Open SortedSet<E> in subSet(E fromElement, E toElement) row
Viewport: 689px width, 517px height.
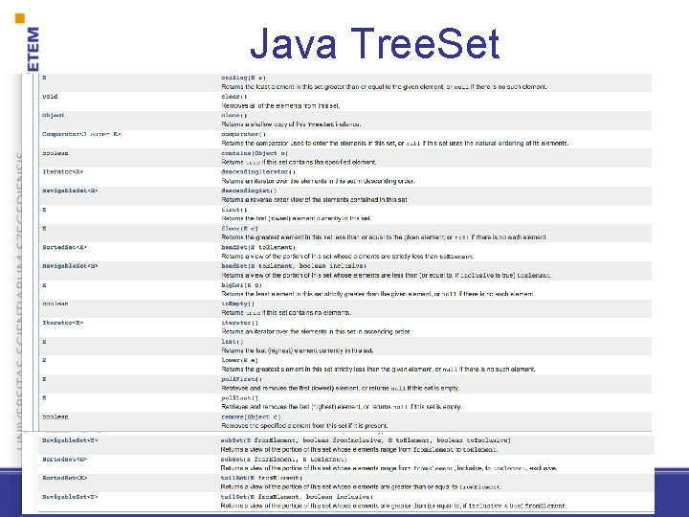point(64,460)
